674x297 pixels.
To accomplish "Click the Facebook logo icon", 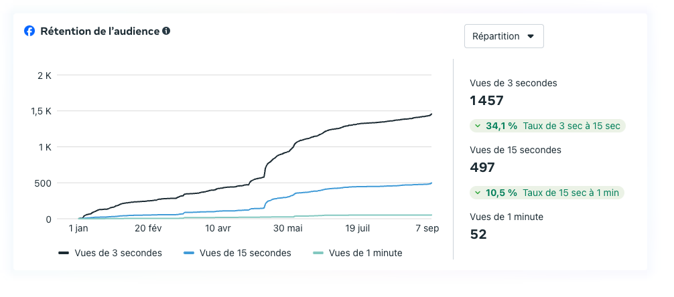I will [x=29, y=31].
